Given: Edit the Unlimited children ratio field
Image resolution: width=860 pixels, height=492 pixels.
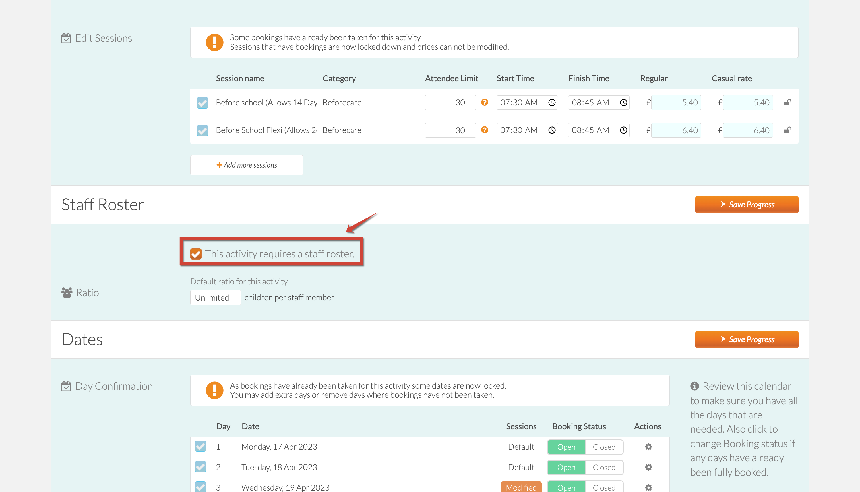Looking at the screenshot, I should click(x=216, y=297).
